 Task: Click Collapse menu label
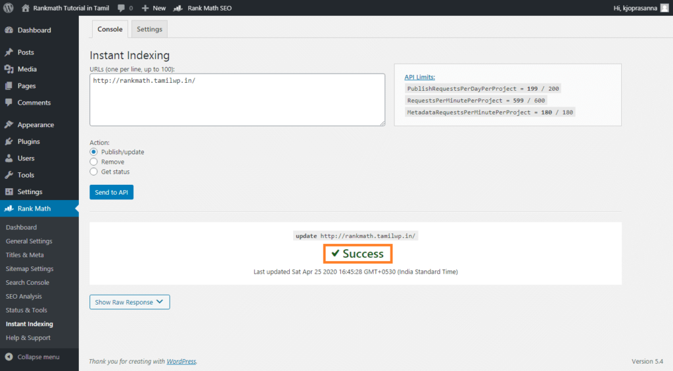(39, 357)
